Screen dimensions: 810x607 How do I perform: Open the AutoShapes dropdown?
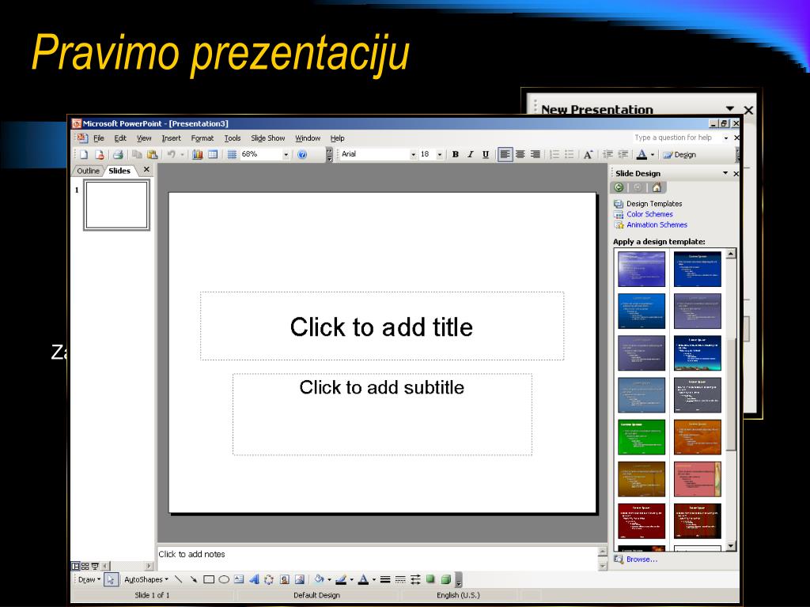[146, 579]
